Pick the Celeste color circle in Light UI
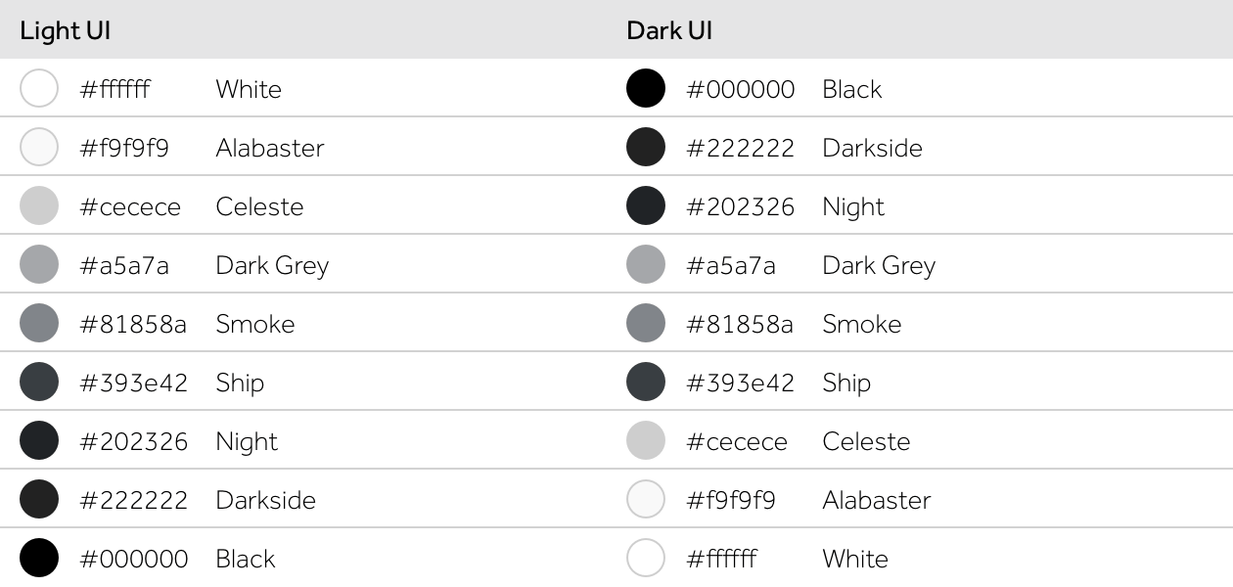This screenshot has height=587, width=1233. 39,205
